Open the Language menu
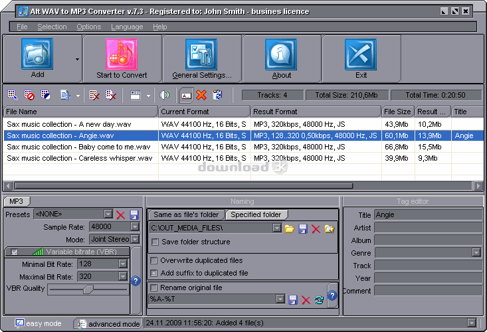The image size is (487, 332). [127, 27]
